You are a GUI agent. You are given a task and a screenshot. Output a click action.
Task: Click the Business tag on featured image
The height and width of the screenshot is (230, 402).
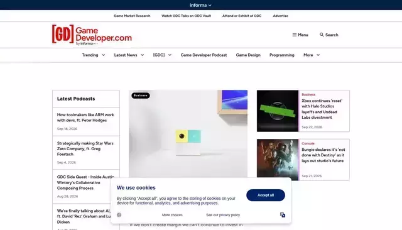(x=141, y=96)
